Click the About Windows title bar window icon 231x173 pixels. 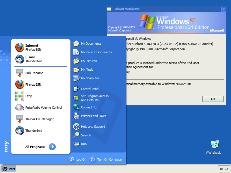(x=109, y=9)
